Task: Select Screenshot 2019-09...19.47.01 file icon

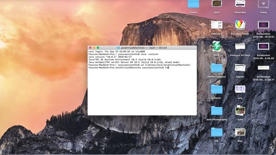Action: (x=263, y=25)
